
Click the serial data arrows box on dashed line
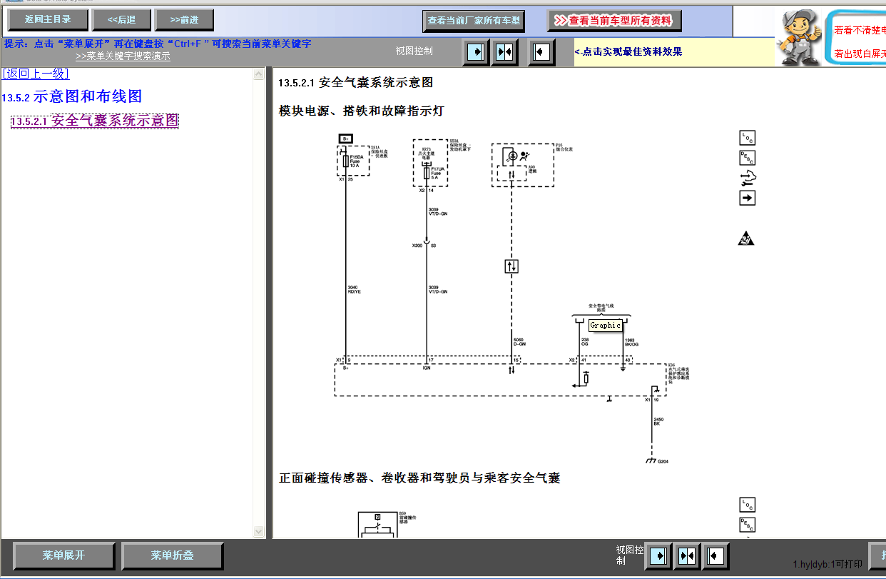(x=511, y=266)
